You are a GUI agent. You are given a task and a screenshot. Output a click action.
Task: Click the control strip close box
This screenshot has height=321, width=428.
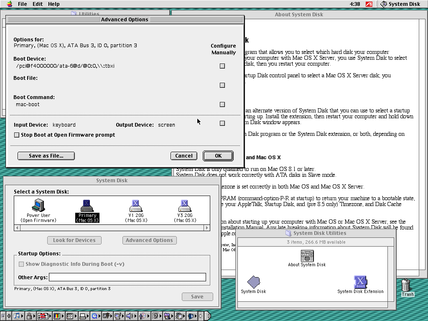click(3, 316)
